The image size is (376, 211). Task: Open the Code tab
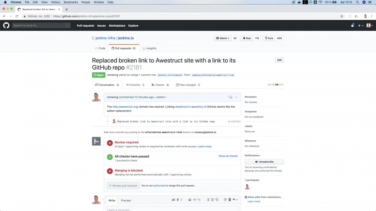tap(100, 48)
